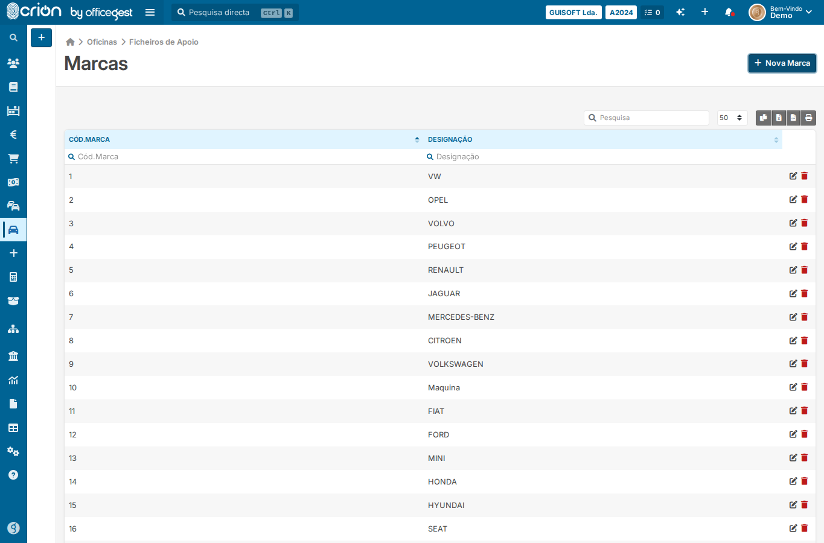The width and height of the screenshot is (824, 543).
Task: Open the open-box icon in sidebar
Action: [x=13, y=300]
